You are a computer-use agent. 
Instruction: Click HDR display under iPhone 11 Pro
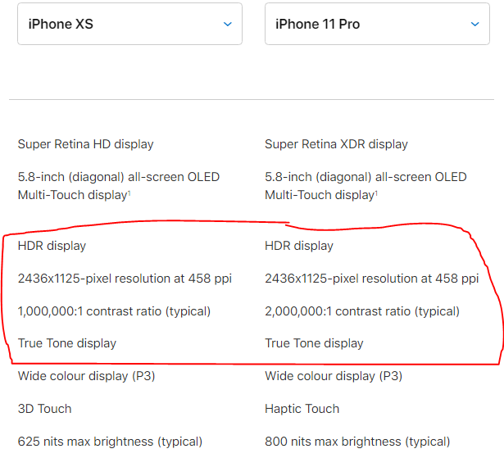coord(299,246)
